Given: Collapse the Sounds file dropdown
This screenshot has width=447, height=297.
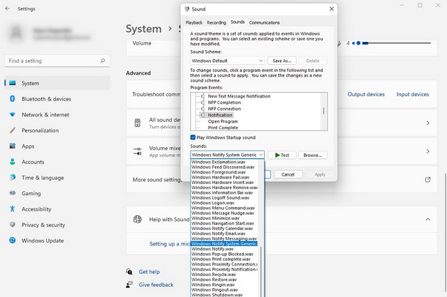Looking at the screenshot, I should [261, 155].
